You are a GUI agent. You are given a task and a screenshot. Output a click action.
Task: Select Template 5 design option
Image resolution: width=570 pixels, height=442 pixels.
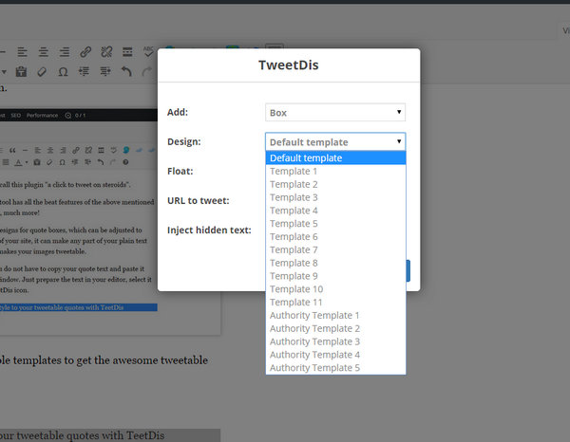click(x=335, y=223)
